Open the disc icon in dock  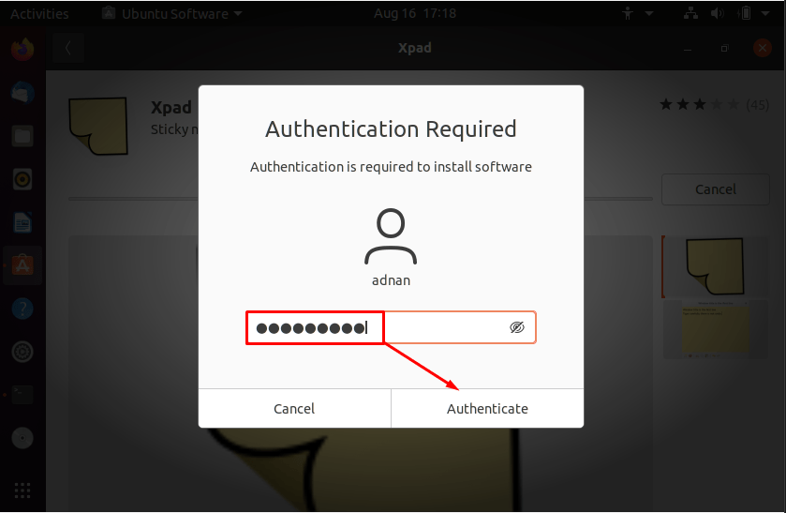coord(22,438)
